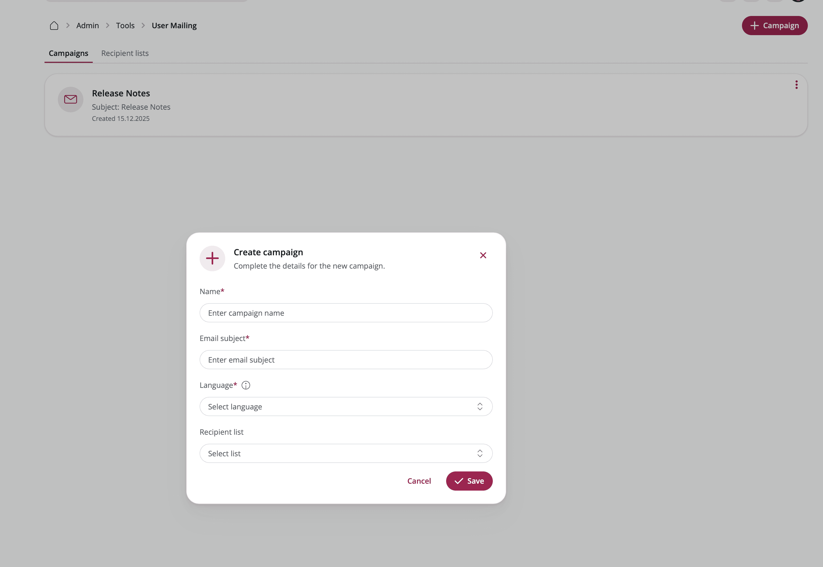
Task: Click the envelope icon on Release Notes
Action: pos(70,100)
